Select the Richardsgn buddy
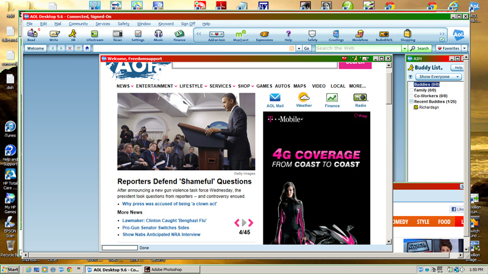The image size is (488, 274). point(429,107)
